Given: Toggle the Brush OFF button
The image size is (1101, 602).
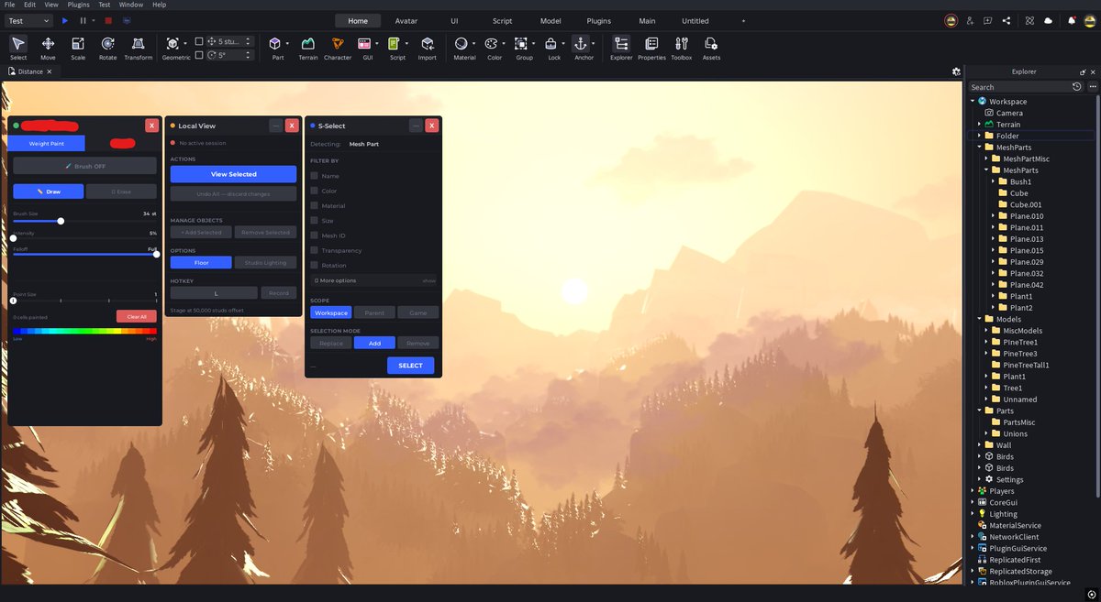Looking at the screenshot, I should 84,166.
